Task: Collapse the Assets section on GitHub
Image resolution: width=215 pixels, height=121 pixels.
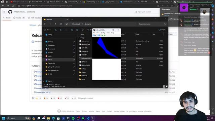Action: point(36,66)
